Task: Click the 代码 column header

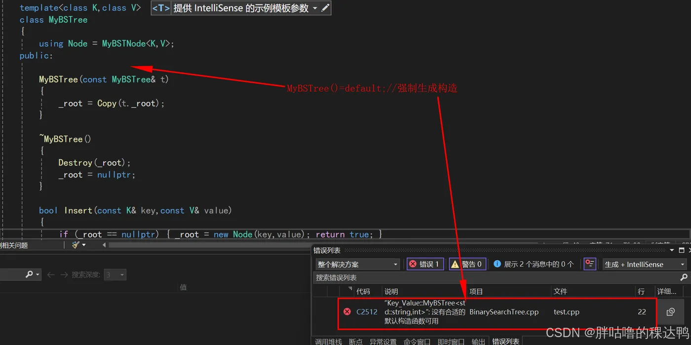Action: (363, 291)
